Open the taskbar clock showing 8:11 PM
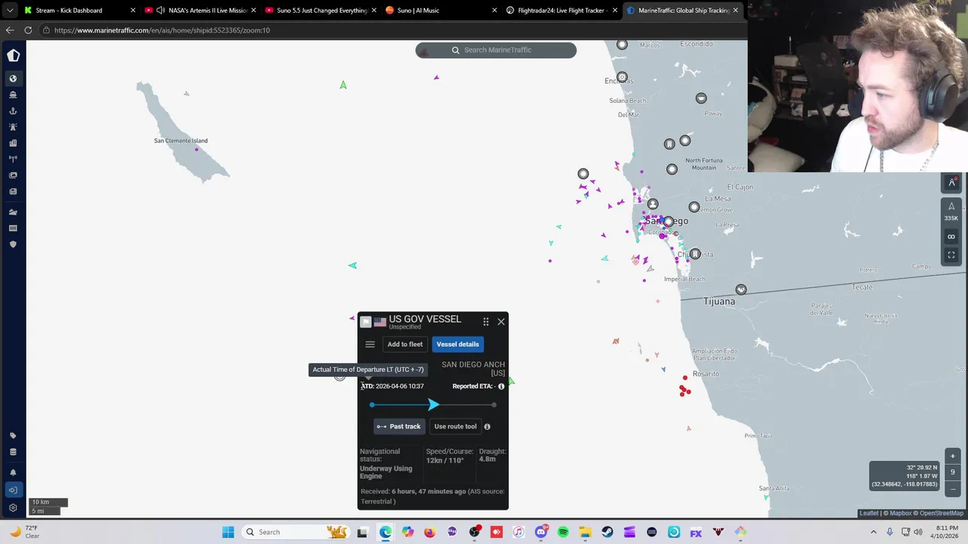Viewport: 968px width, 544px height. pyautogui.click(x=947, y=532)
